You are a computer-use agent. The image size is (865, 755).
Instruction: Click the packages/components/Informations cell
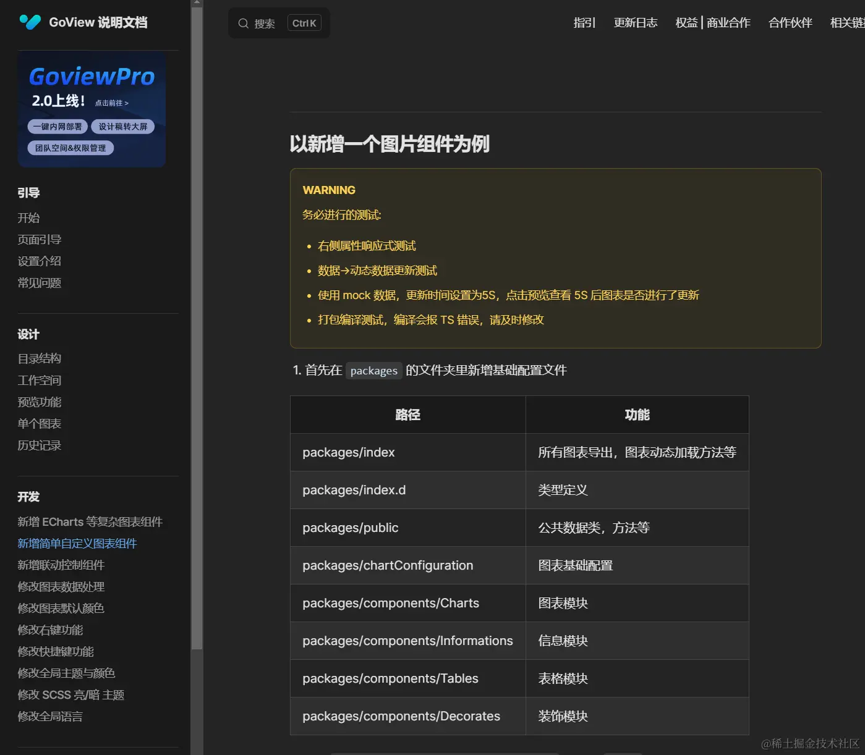pyautogui.click(x=408, y=641)
